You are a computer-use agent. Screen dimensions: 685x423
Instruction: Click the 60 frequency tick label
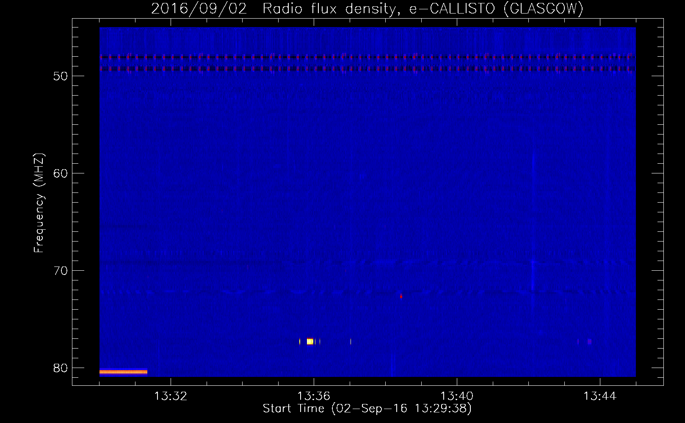61,173
